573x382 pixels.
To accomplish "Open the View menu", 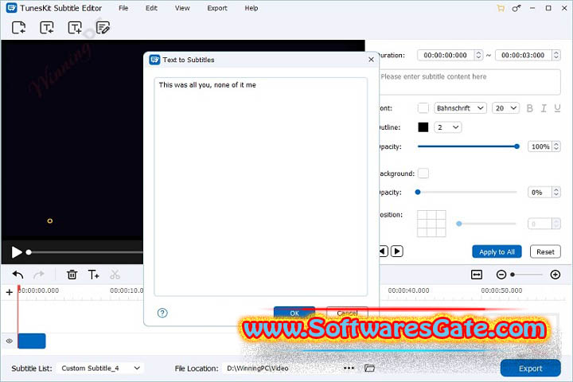I will 182,8.
